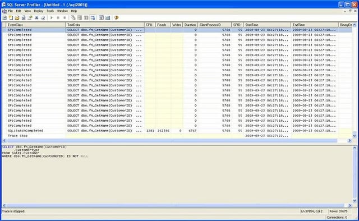Viewport: 359px width, 221px height.
Task: Launch Performance Monitor from toolbar
Action: coord(108,17)
